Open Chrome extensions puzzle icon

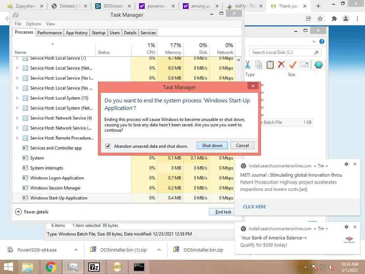point(334,19)
